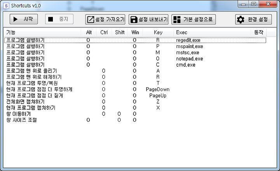Image resolution: width=280 pixels, height=171 pixels.
Task: Select 현재 프로그램 점점 더 투명하게 row
Action: 135,89
